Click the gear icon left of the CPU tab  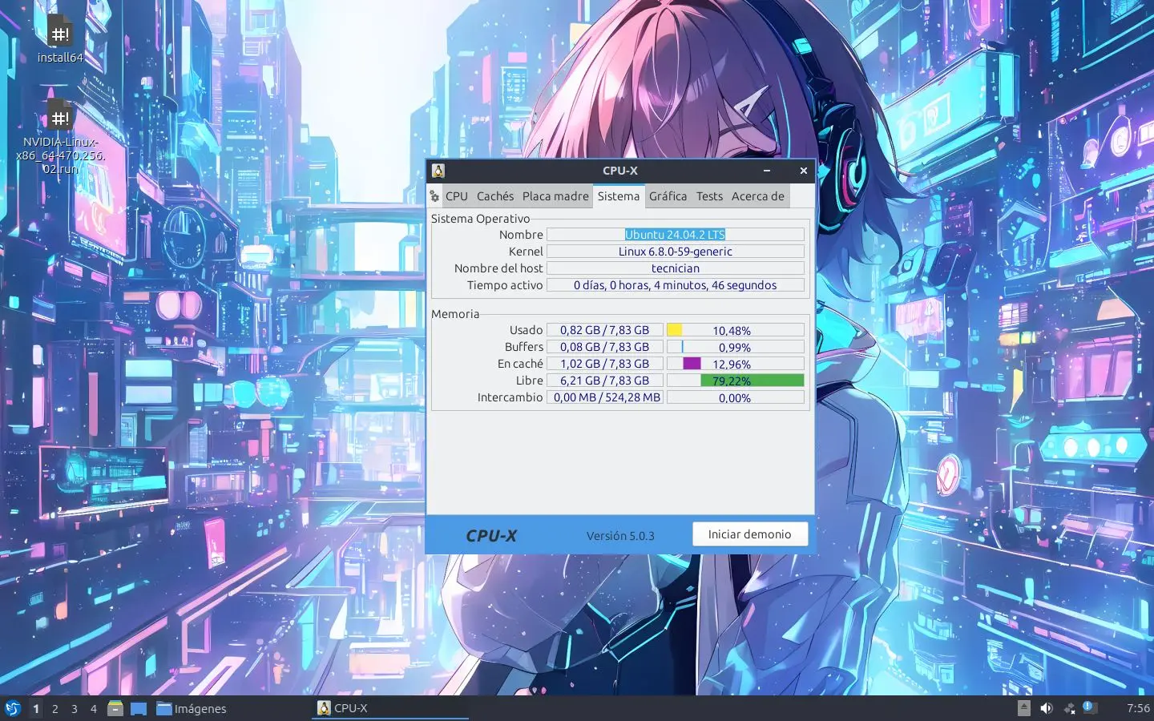(x=434, y=196)
